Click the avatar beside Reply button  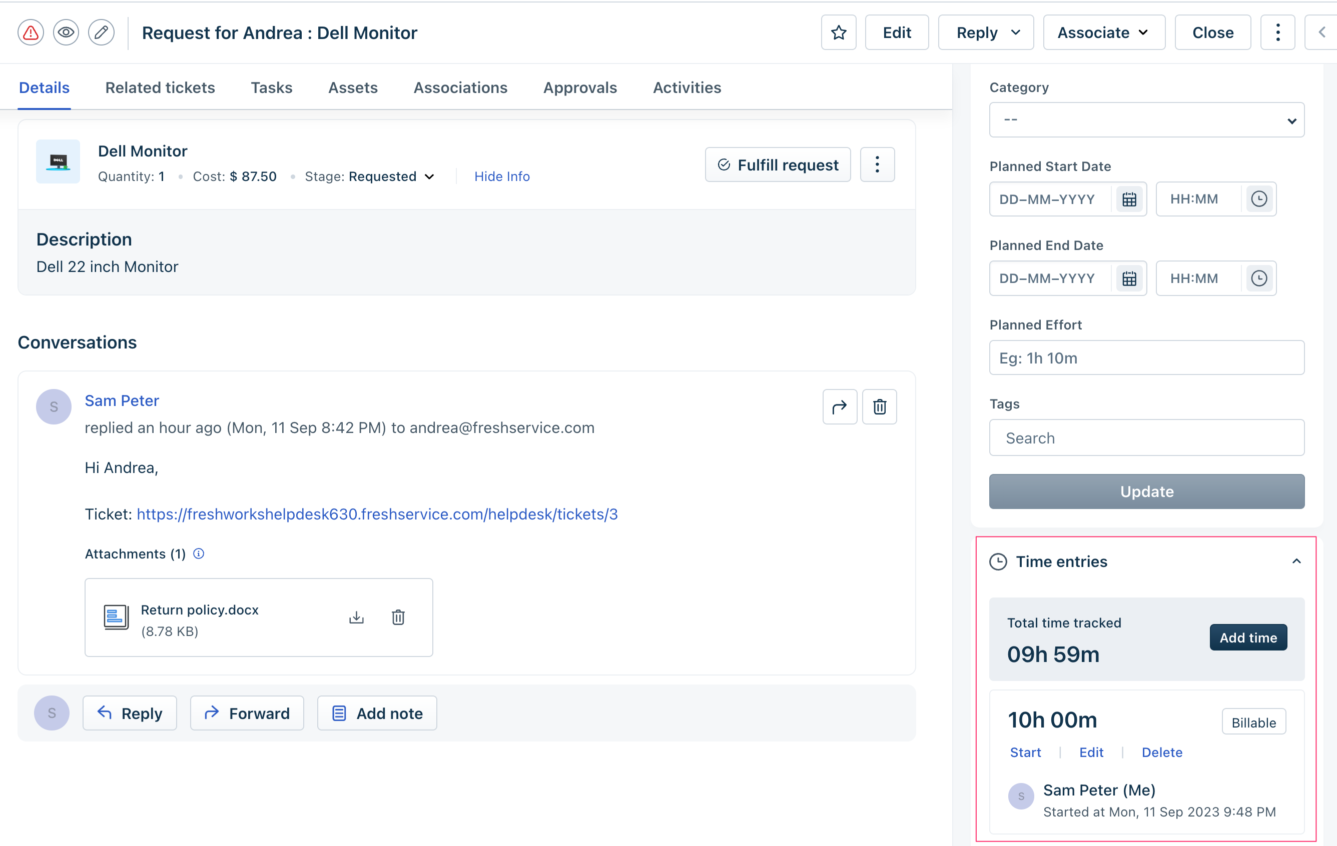point(52,713)
